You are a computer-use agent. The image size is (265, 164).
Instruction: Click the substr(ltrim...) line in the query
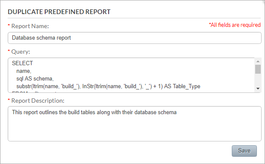tap(108, 86)
